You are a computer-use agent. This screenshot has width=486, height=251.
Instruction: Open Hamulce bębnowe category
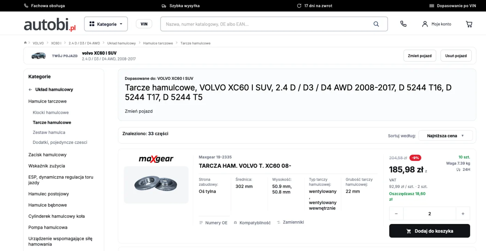(x=48, y=205)
